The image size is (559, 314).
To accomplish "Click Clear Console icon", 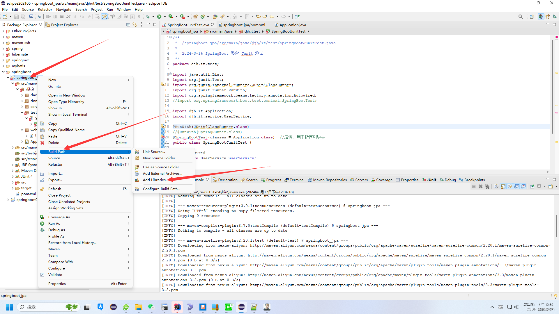I will (x=496, y=186).
